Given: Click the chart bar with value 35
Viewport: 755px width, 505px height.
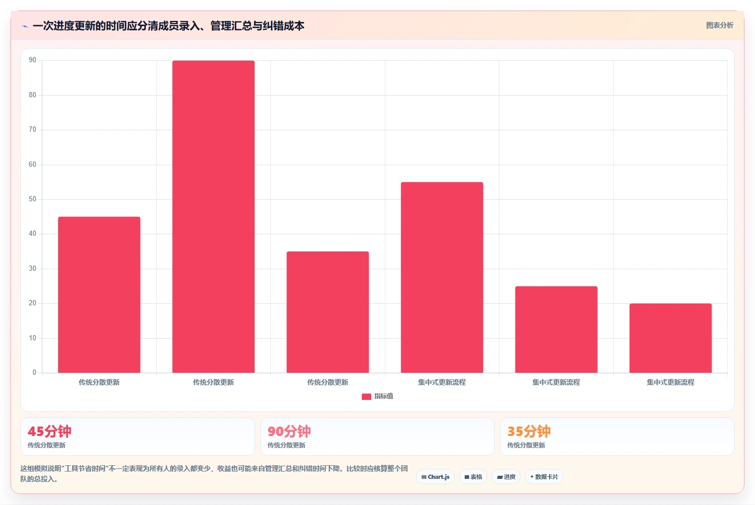Looking at the screenshot, I should [328, 312].
